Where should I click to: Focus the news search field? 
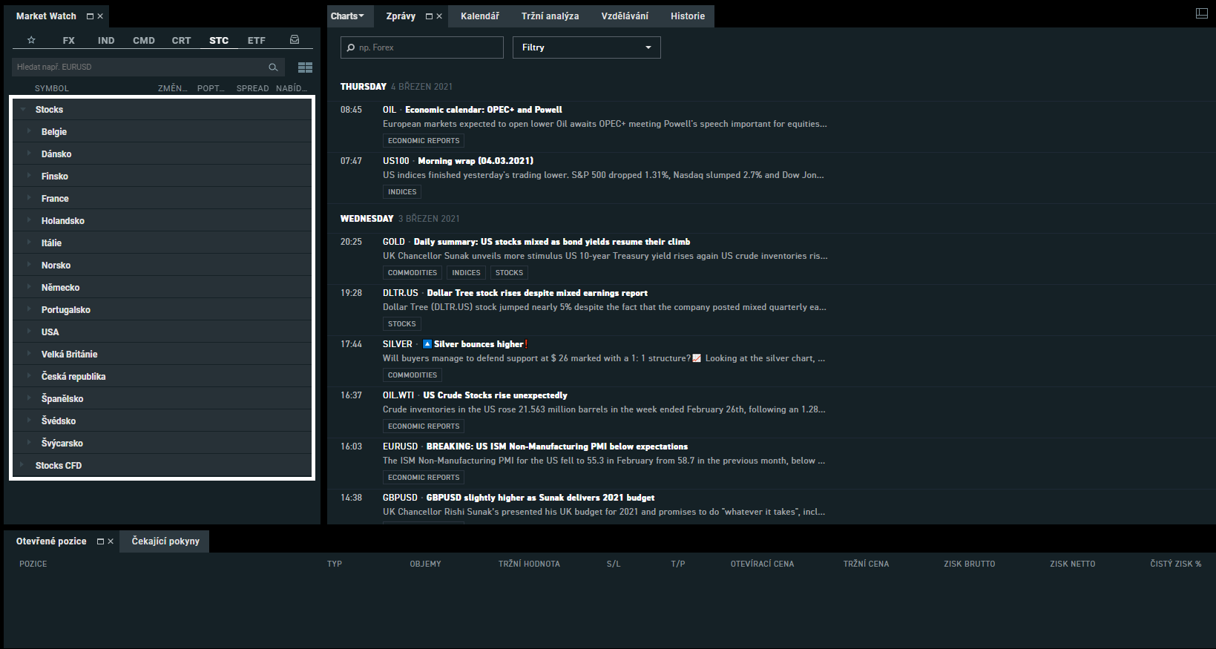(422, 47)
